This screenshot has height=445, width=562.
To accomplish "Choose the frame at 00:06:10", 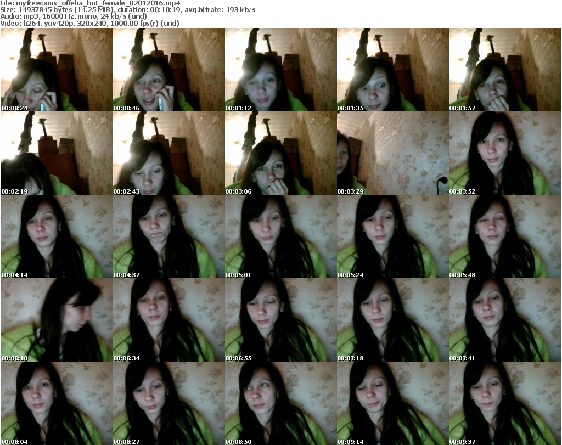I will pos(57,320).
